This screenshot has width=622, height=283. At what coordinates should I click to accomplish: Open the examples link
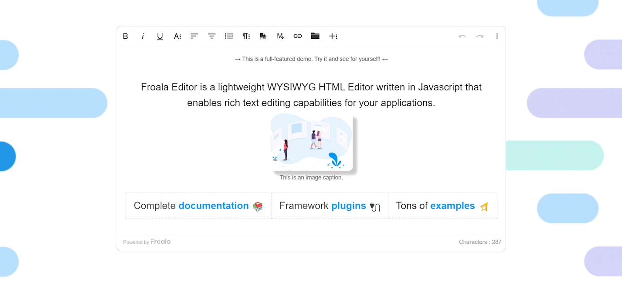pos(452,206)
